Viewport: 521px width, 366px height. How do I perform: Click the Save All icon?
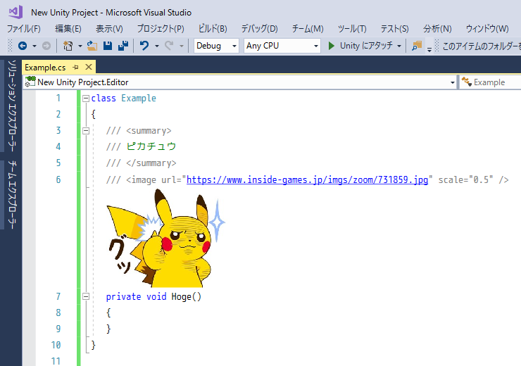coord(123,46)
